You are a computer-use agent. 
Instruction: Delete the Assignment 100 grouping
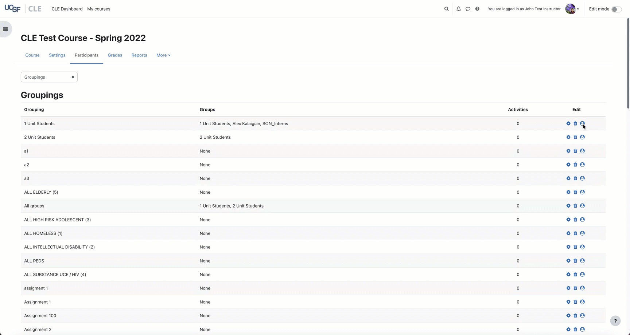575,316
